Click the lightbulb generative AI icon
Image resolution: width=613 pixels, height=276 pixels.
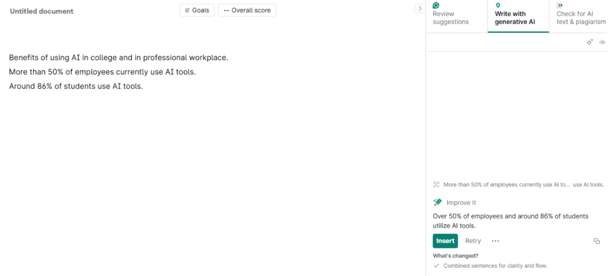[x=498, y=5]
